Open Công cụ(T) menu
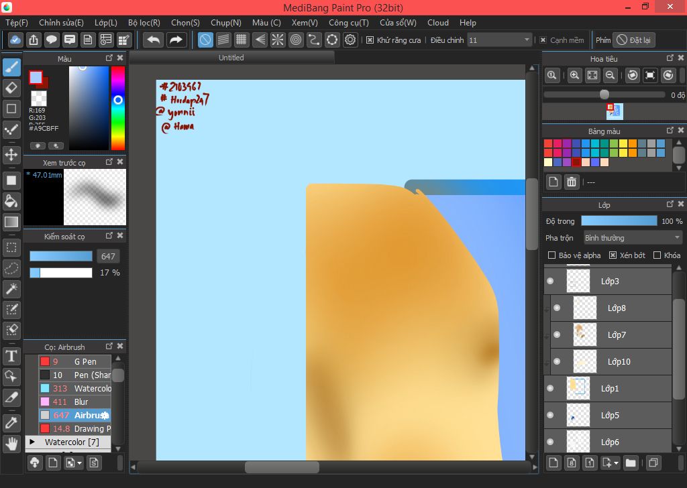Image resolution: width=687 pixels, height=488 pixels. (x=349, y=23)
